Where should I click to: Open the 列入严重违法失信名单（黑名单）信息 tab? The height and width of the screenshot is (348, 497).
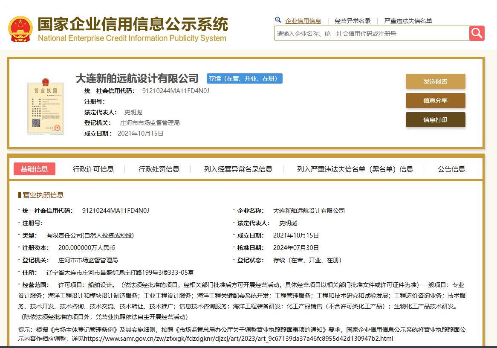tap(355, 169)
